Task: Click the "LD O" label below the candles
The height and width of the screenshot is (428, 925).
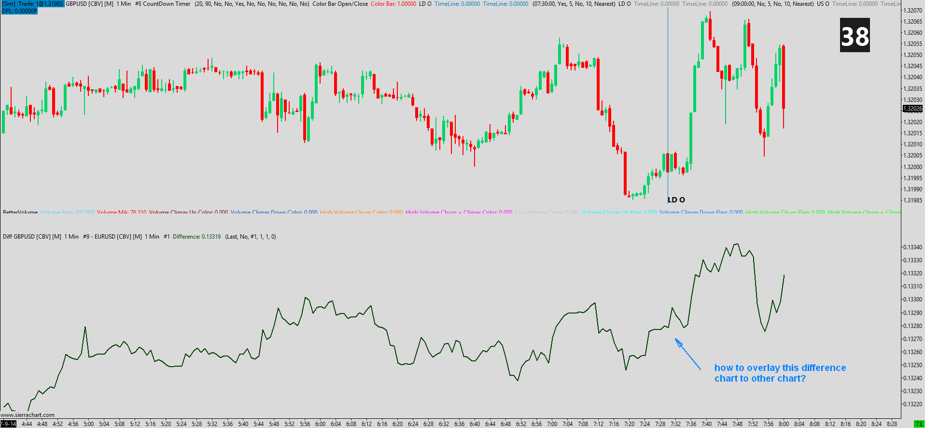Action: pyautogui.click(x=676, y=200)
